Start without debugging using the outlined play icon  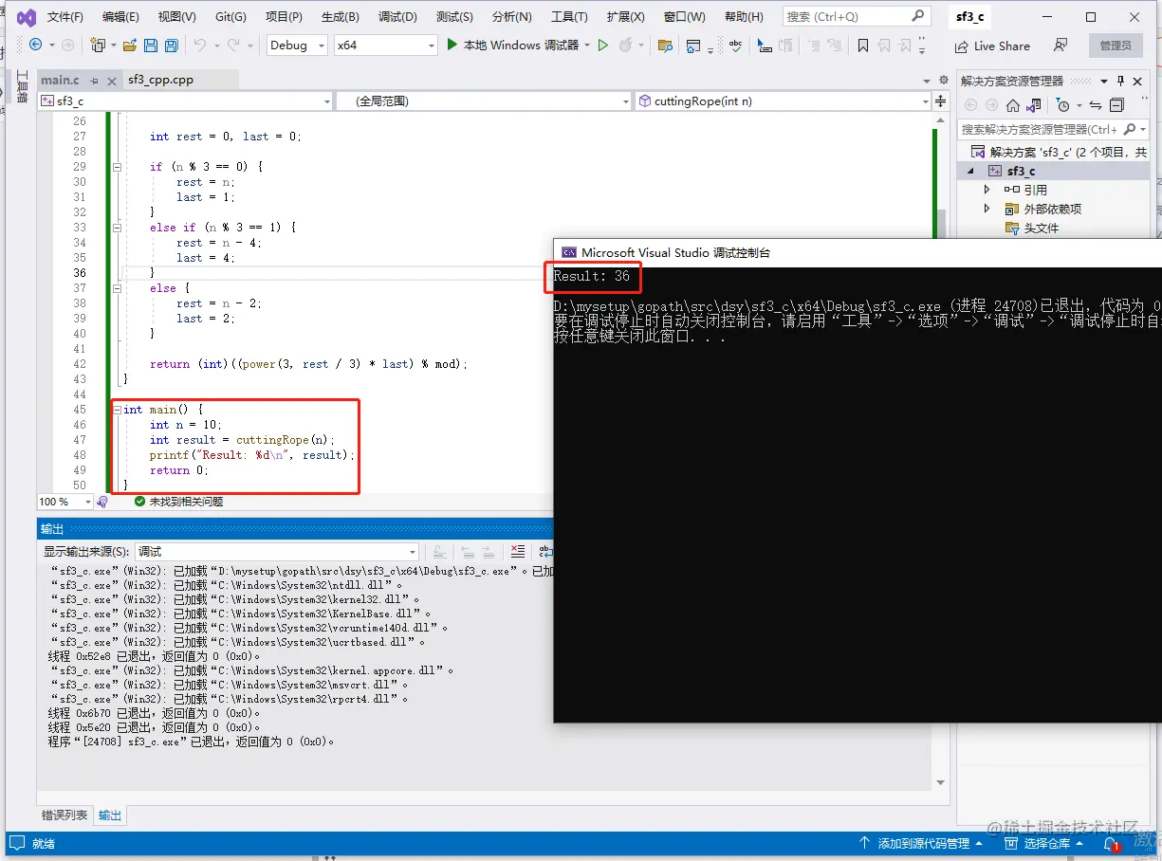pyautogui.click(x=602, y=45)
